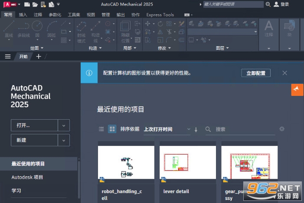Screen dimensions: 304x203
Task: Open the 上次打开时间 sort-by dropdown
Action: pos(167,129)
